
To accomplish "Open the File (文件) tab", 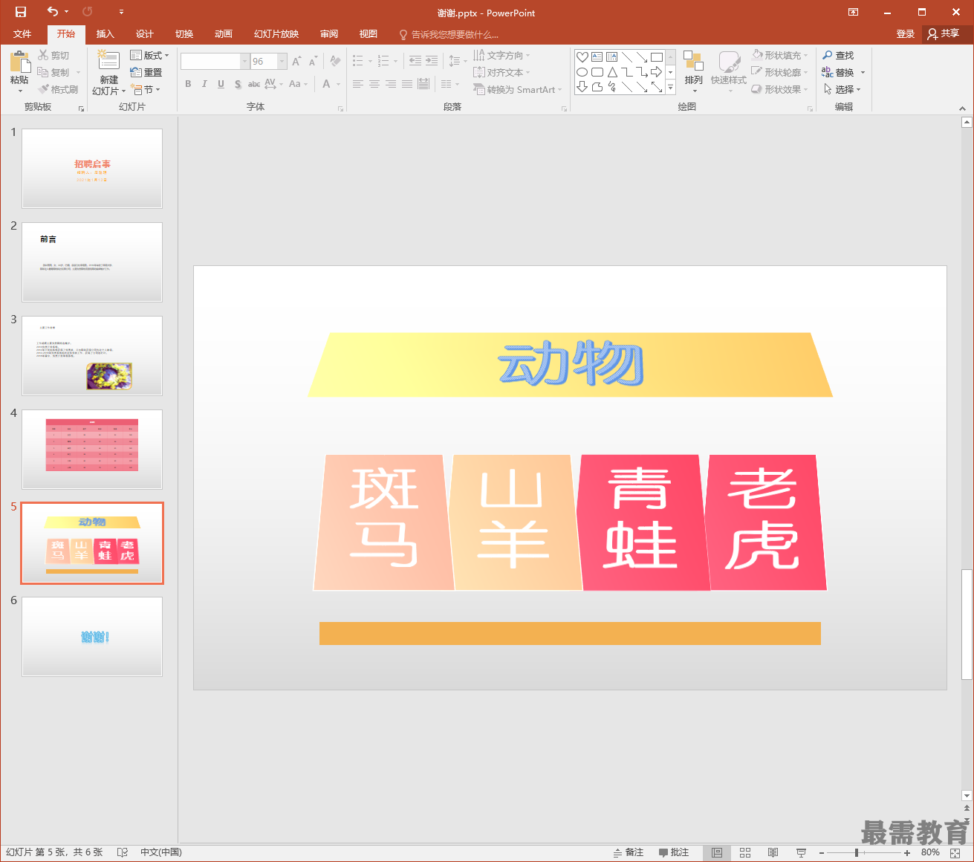I will pos(22,34).
